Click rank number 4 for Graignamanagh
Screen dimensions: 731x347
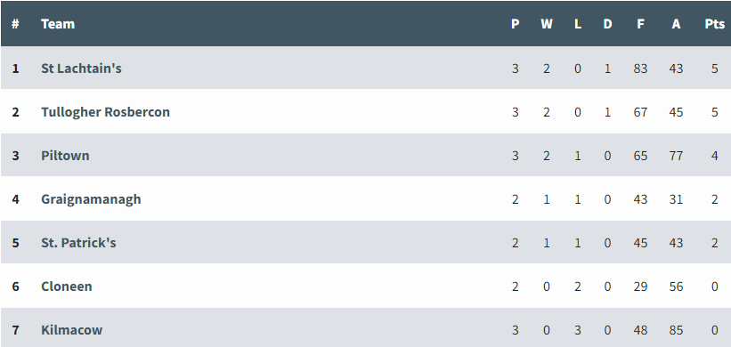tap(15, 199)
